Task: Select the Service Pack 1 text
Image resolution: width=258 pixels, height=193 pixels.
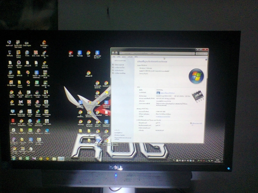Action: (x=143, y=74)
